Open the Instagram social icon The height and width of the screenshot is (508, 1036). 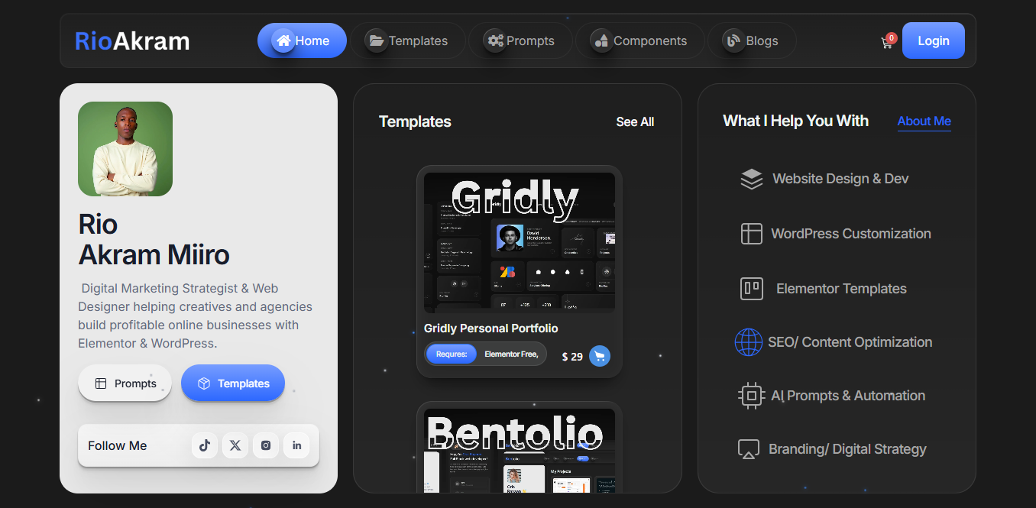(x=266, y=445)
